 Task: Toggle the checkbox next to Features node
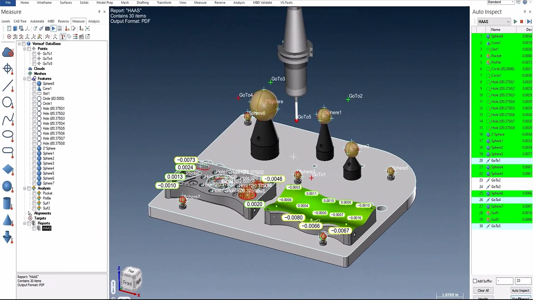point(29,79)
